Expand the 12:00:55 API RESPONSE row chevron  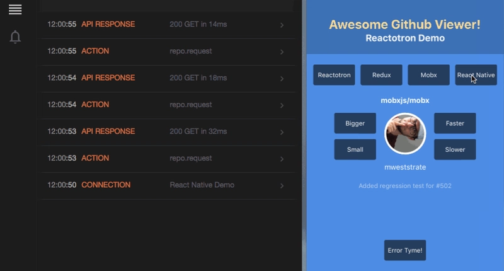pos(282,25)
